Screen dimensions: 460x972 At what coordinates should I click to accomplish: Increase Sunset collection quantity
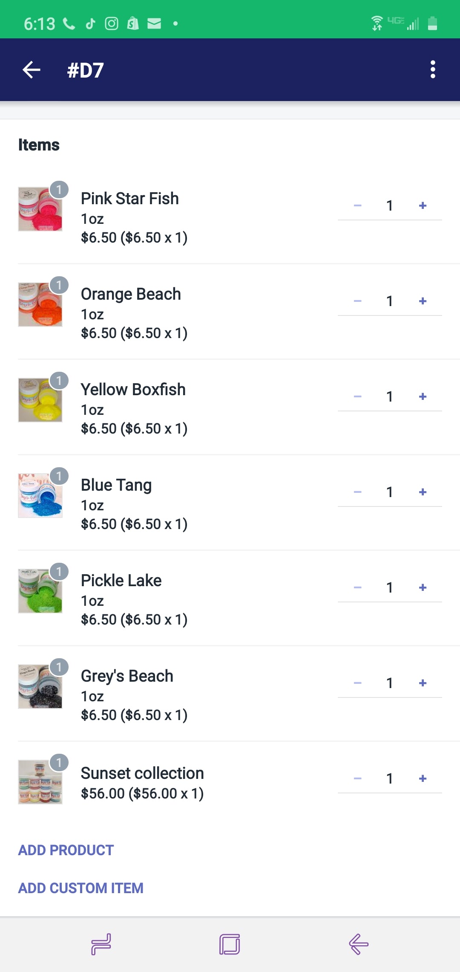coord(423,778)
